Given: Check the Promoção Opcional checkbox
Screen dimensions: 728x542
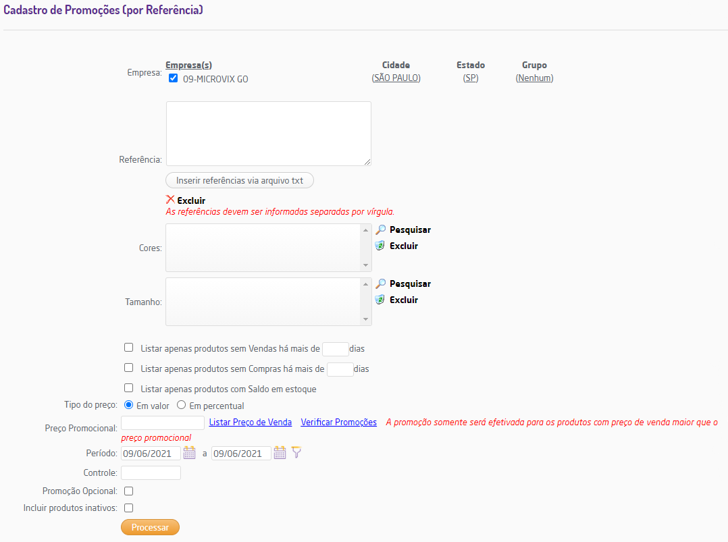Looking at the screenshot, I should pos(129,491).
